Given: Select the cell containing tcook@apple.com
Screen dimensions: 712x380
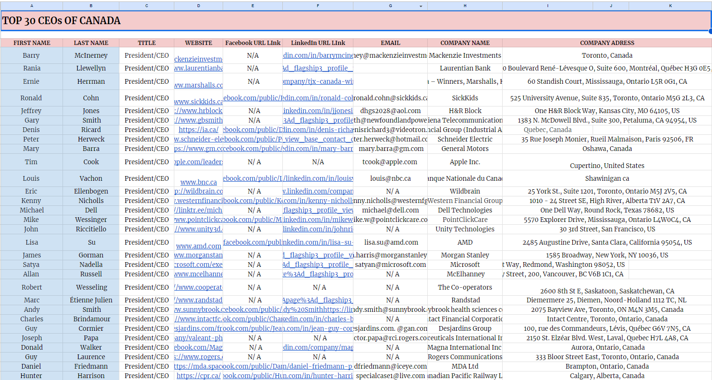Looking at the screenshot, I should click(390, 162).
